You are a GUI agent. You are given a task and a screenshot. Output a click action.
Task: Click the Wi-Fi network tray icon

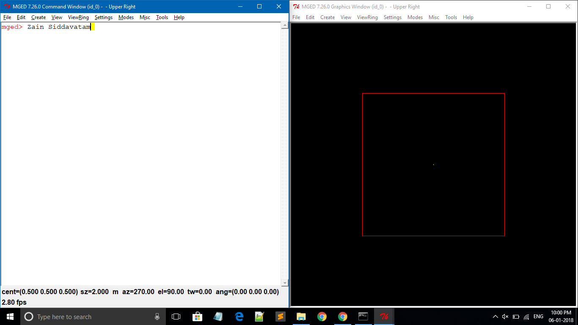click(x=526, y=317)
